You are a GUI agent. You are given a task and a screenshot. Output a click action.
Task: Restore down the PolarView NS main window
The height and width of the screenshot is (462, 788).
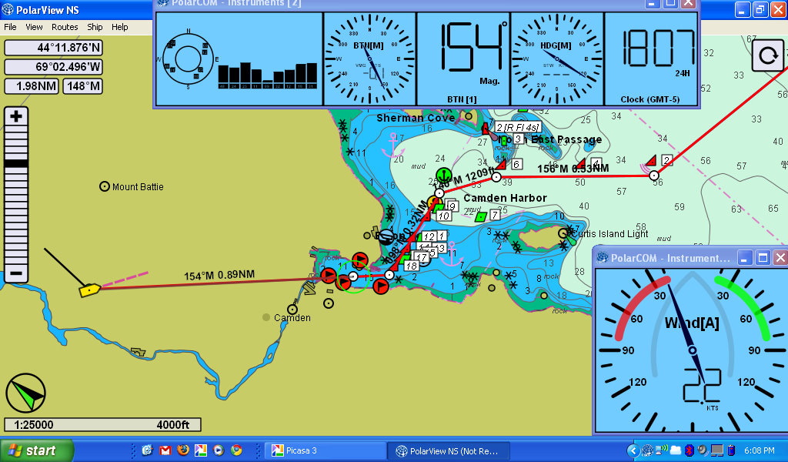pyautogui.click(x=761, y=9)
